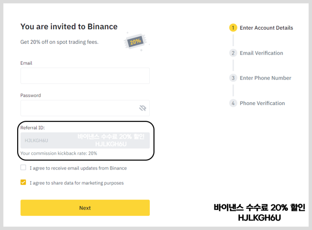Select the Email Verification step label
The height and width of the screenshot is (230, 312).
pyautogui.click(x=261, y=53)
